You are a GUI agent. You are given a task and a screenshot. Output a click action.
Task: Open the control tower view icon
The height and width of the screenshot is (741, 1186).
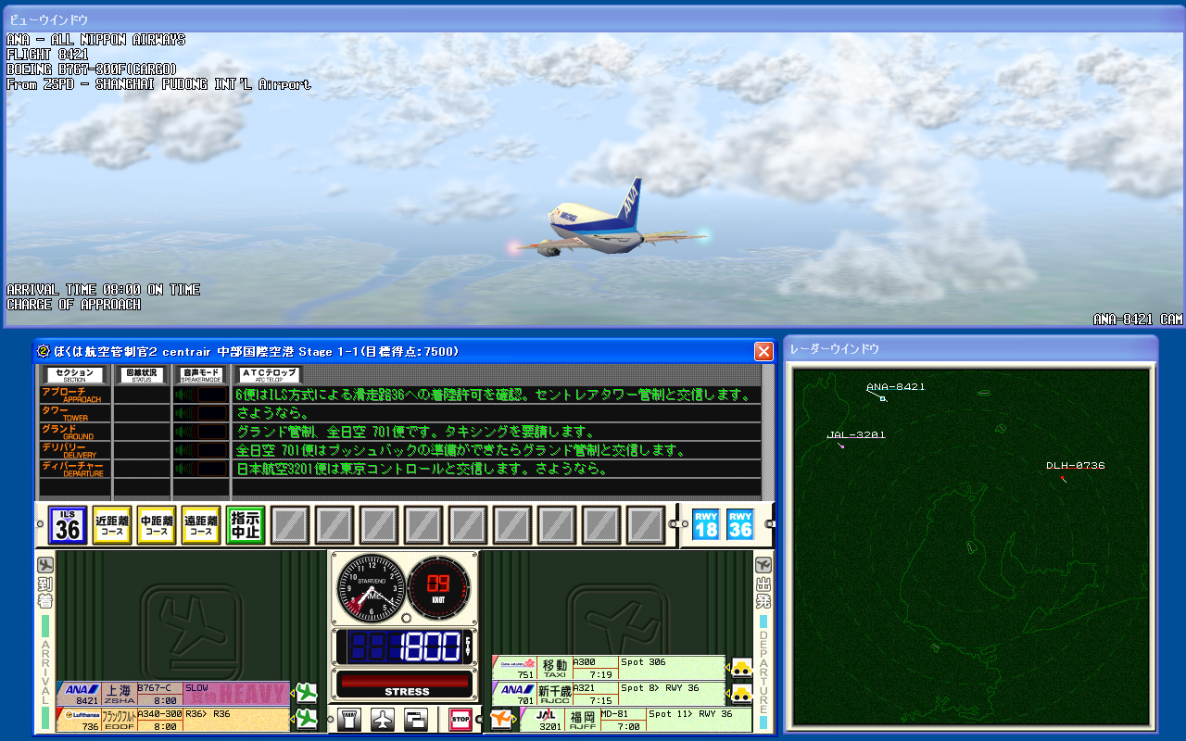(x=349, y=719)
